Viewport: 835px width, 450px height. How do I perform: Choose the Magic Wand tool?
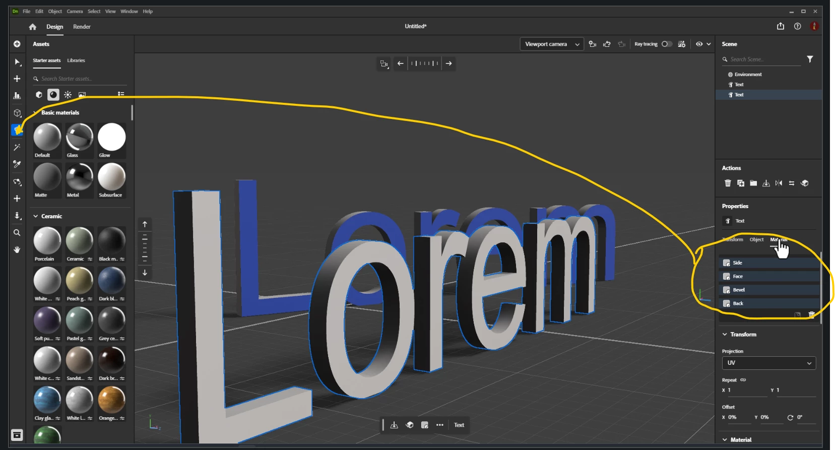coord(17,147)
